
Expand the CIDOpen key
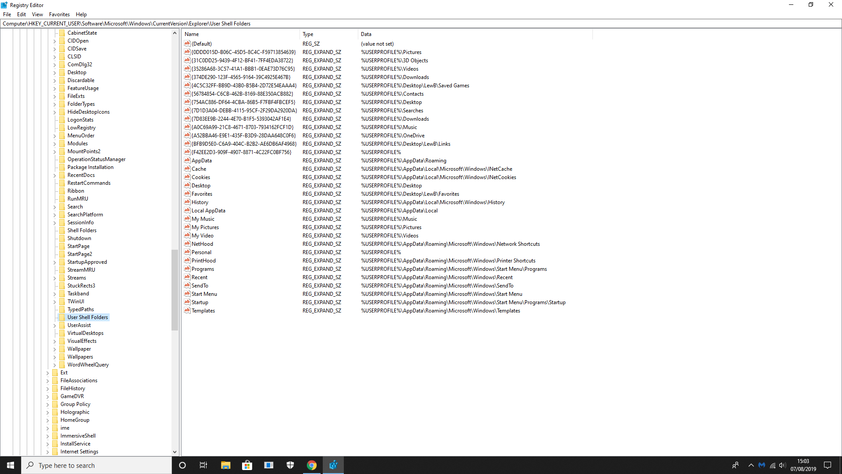pyautogui.click(x=55, y=41)
